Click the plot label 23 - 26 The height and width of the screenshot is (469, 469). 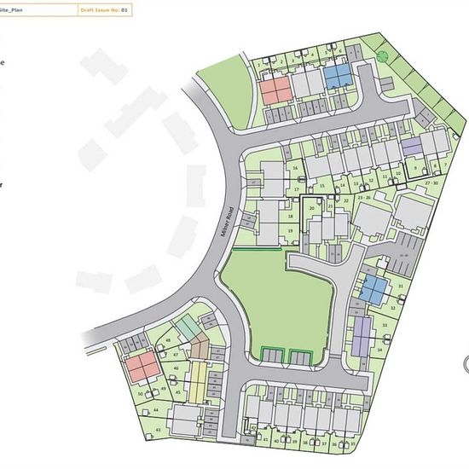pos(364,198)
